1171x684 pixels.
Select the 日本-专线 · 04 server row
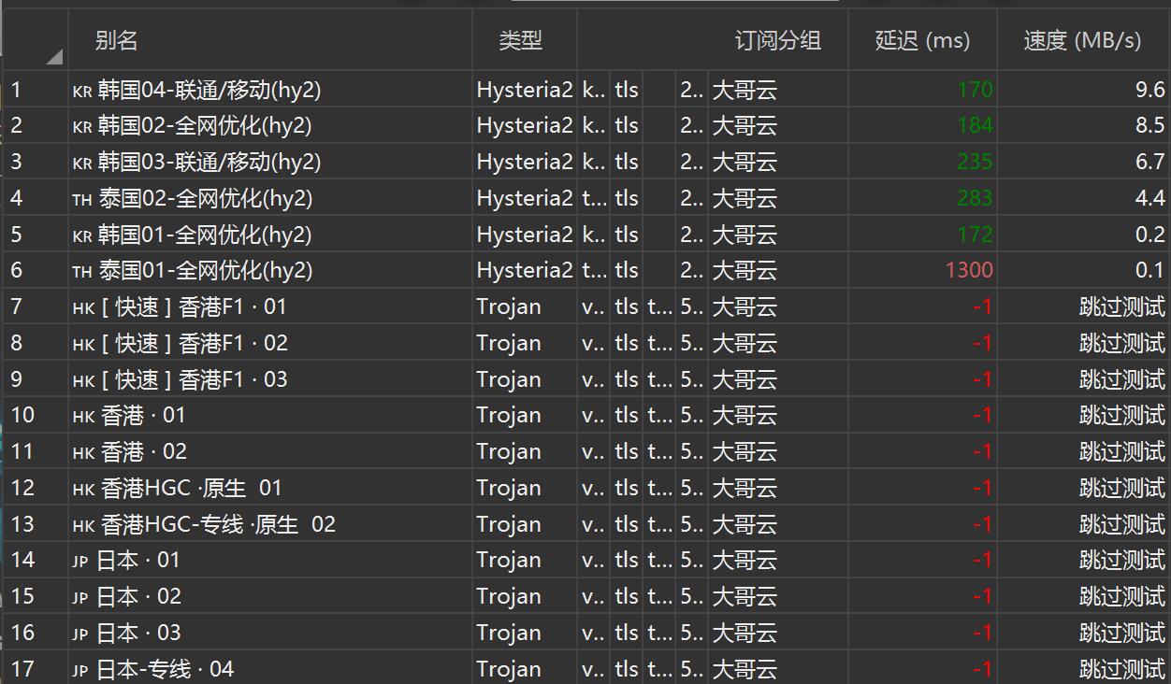pyautogui.click(x=165, y=669)
